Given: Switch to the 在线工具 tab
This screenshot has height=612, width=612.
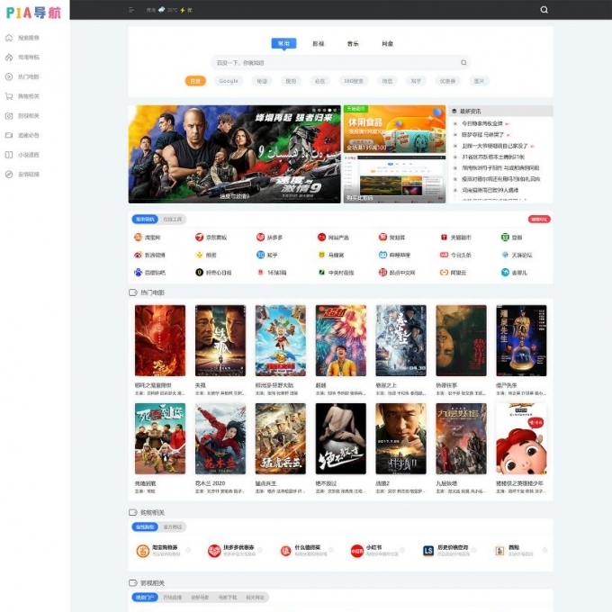Looking at the screenshot, I should [173, 220].
